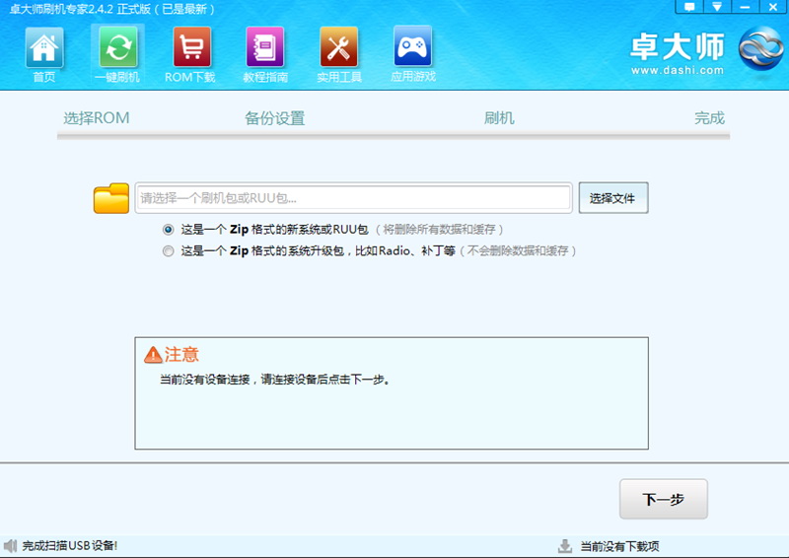789x558 pixels.
Task: Open 实用工具 wrench and screwdriver icon
Action: click(x=338, y=47)
